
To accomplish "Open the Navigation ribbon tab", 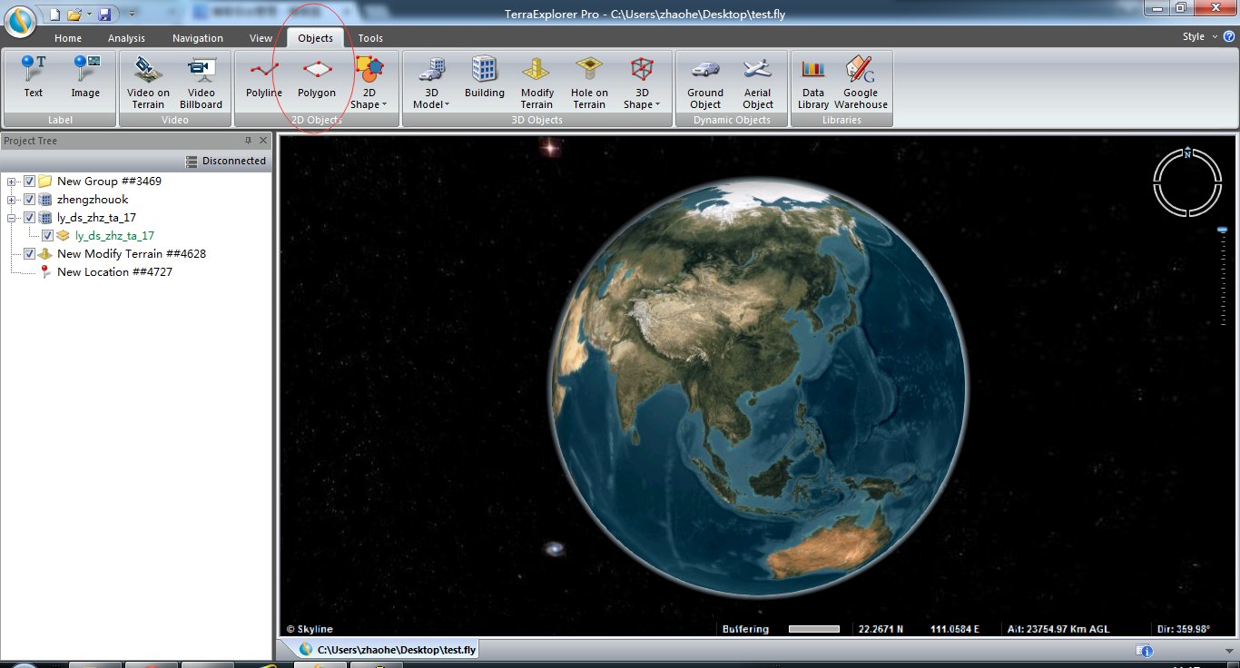I will tap(198, 38).
